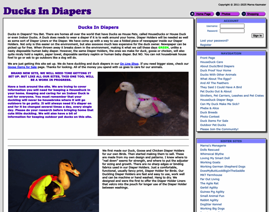Visit Whimsical Blythe sister site

coord(212,154)
